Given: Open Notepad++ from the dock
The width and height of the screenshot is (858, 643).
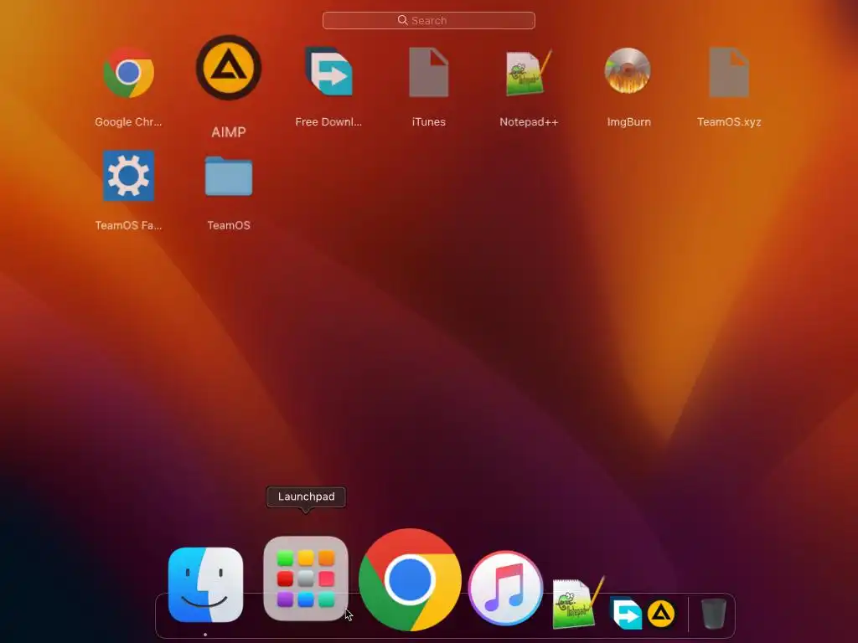Looking at the screenshot, I should point(578,603).
